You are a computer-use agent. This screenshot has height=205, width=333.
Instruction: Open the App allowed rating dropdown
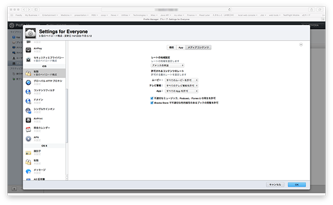(182, 91)
